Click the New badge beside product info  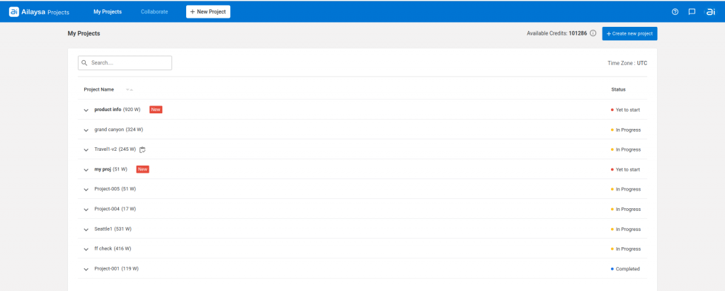tap(156, 110)
